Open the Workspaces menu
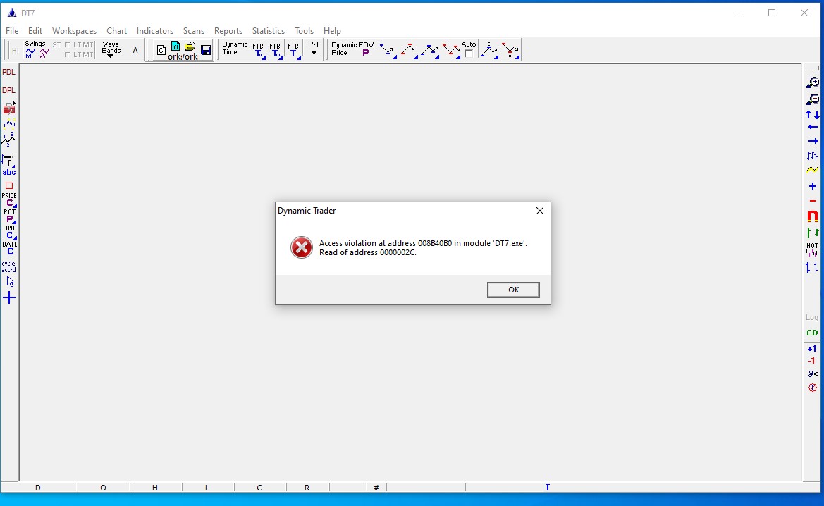The width and height of the screenshot is (824, 506). pyautogui.click(x=74, y=31)
